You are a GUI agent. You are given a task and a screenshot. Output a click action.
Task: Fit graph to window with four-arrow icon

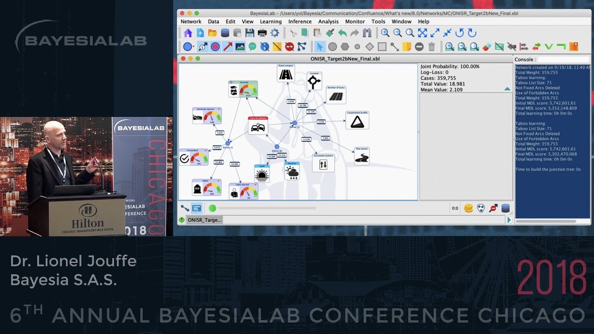click(x=422, y=33)
